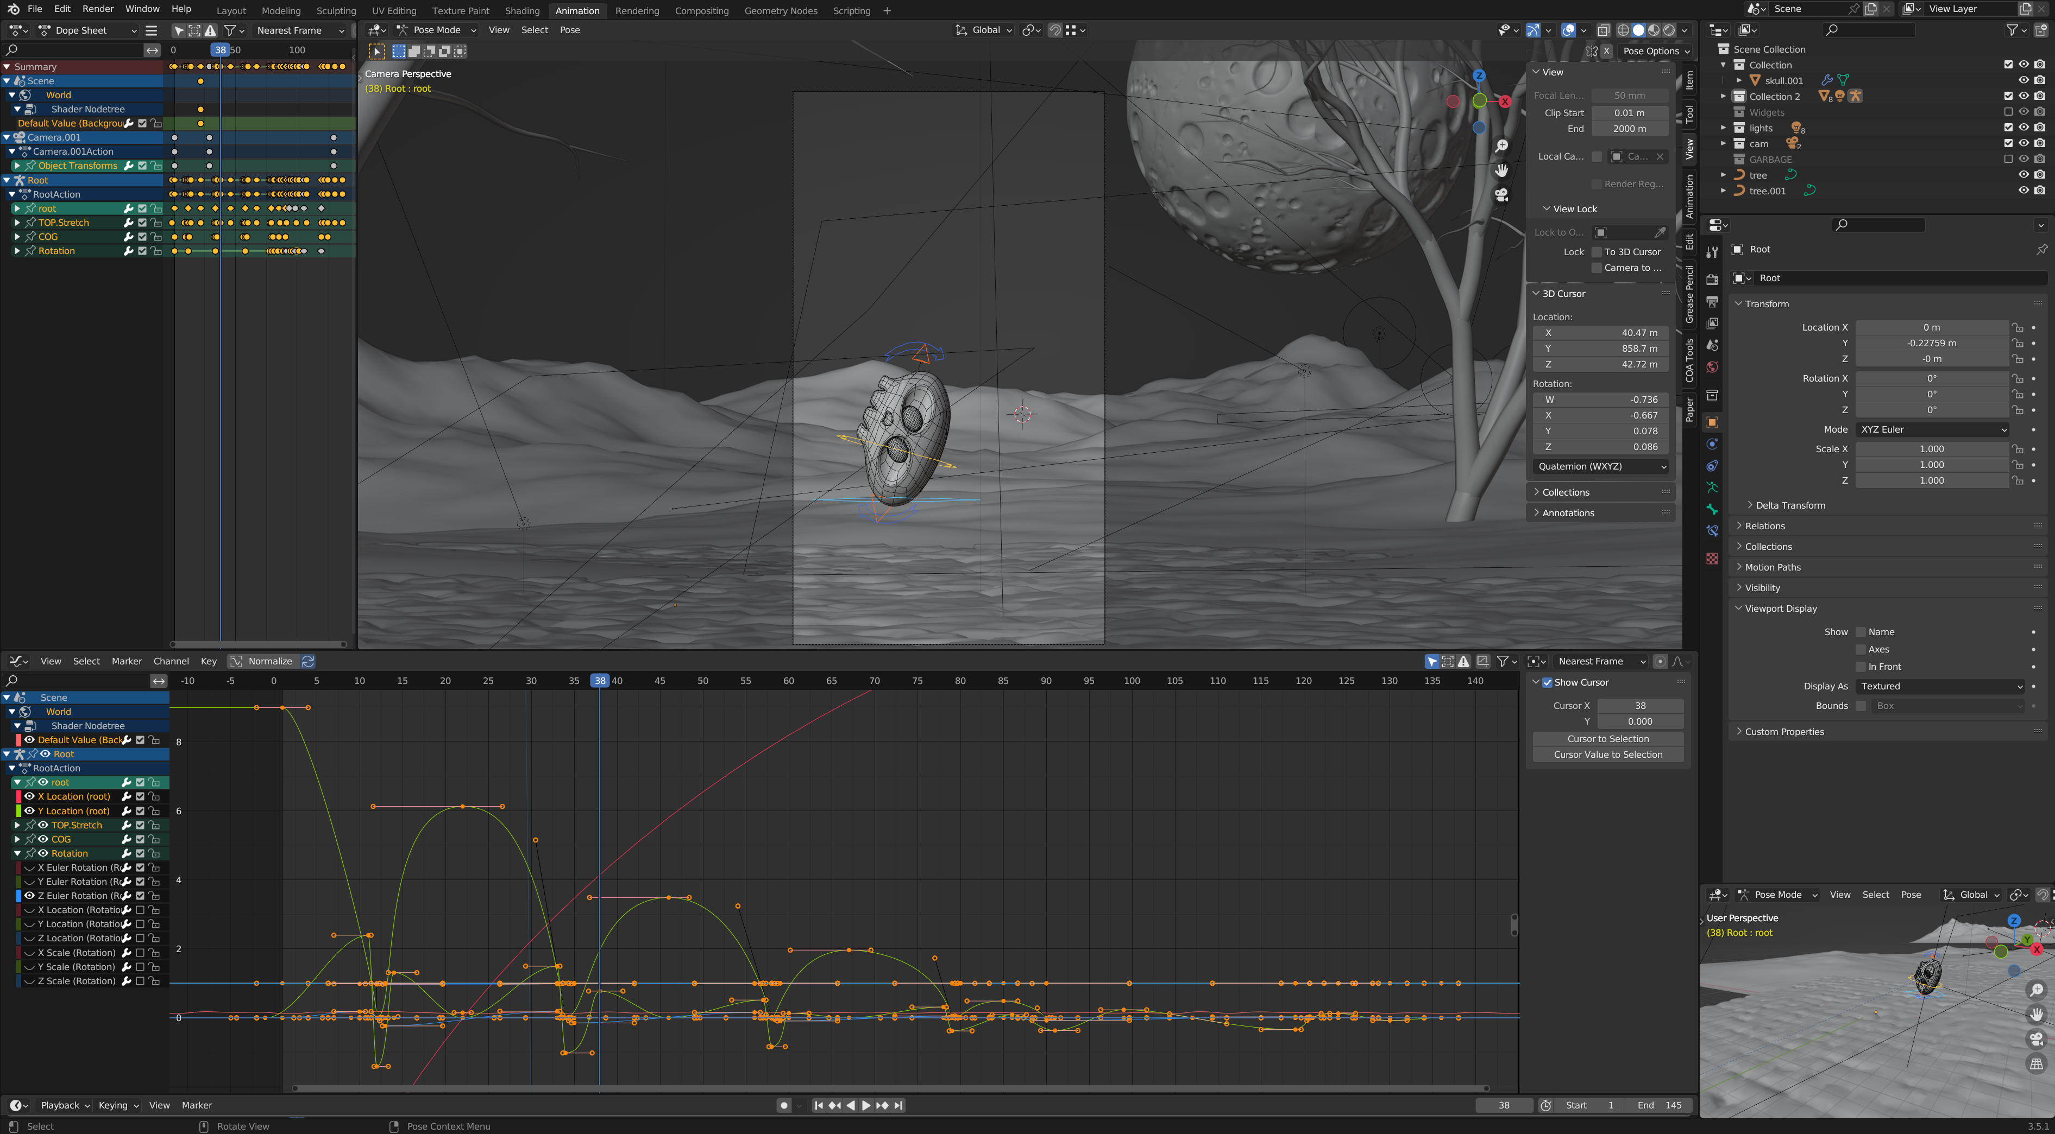Enable Axes checkbox under Viewport Display
This screenshot has height=1134, width=2055.
1861,649
